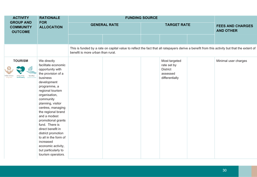
Task: Click the teal heart with hands community icon
Action: (20, 70)
